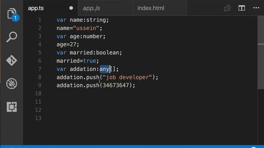Image resolution: width=264 pixels, height=148 pixels.
Task: Click line number 7 in the gutter
Action: 40,69
